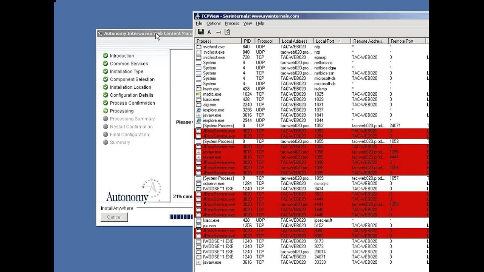The width and height of the screenshot is (484, 272).
Task: Select the msdtc.exe process icon
Action: coord(199,94)
